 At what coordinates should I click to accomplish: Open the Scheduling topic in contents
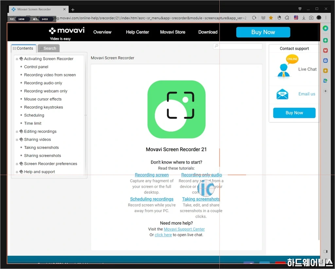pos(34,115)
